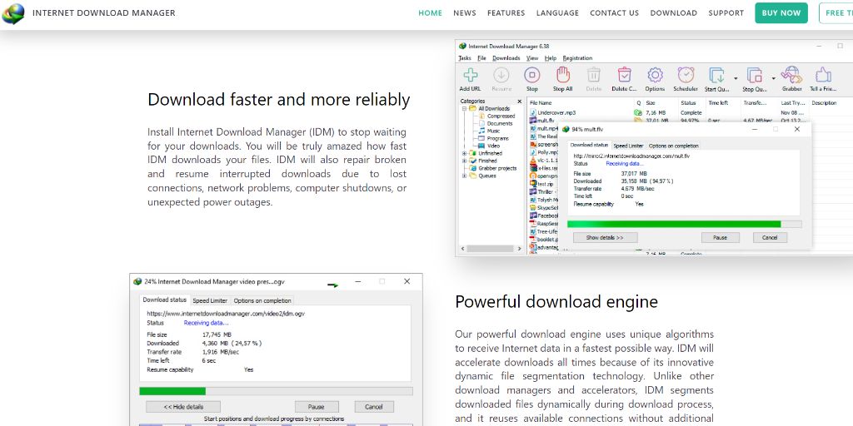Open the CONTACT US link
The height and width of the screenshot is (426, 853).
(x=614, y=13)
